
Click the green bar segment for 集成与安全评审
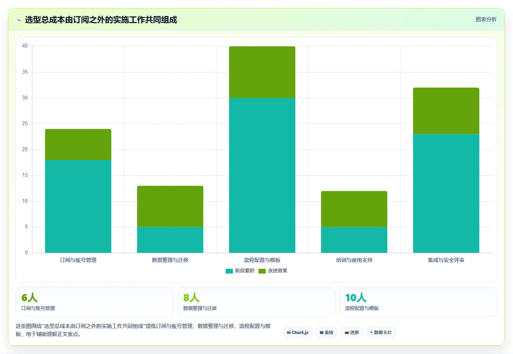[446, 111]
